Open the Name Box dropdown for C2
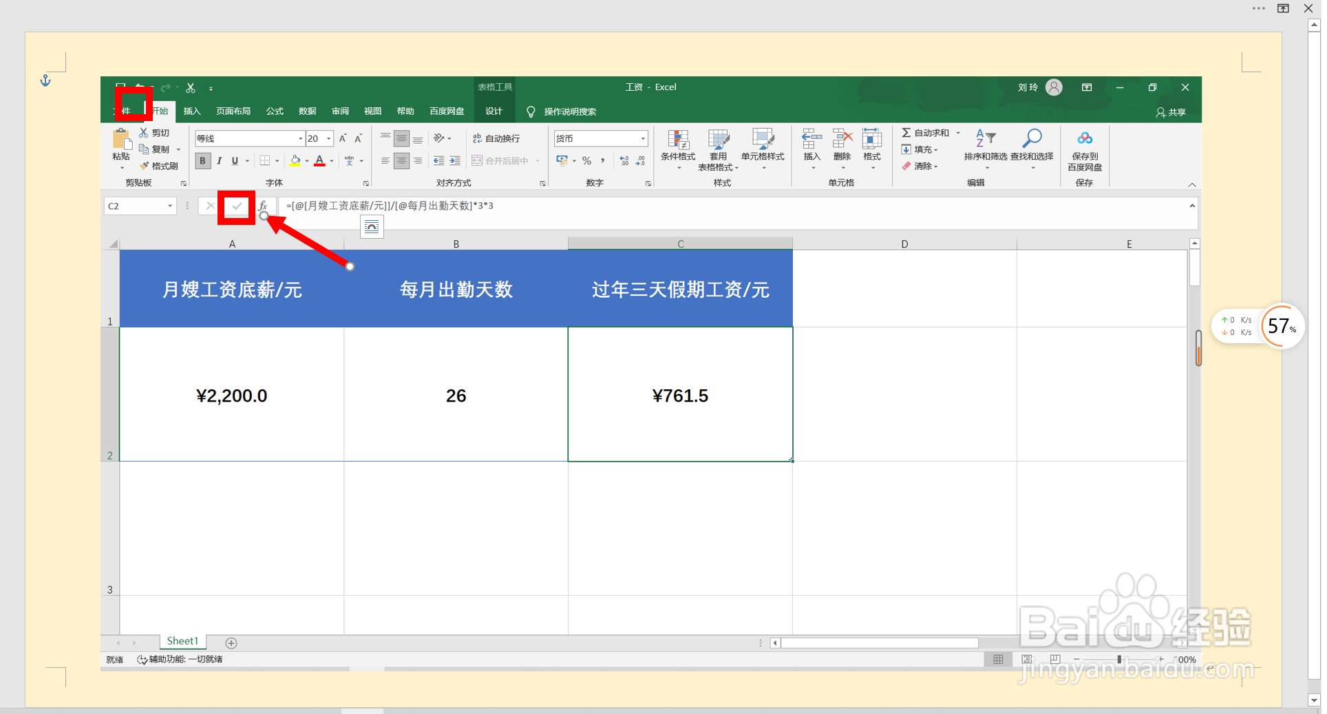This screenshot has height=714, width=1327. click(x=170, y=206)
